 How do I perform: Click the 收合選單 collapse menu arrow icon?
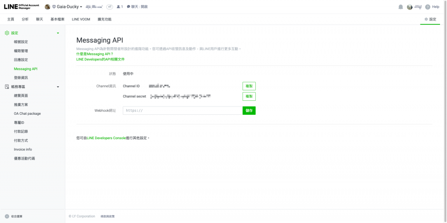click(x=7, y=216)
